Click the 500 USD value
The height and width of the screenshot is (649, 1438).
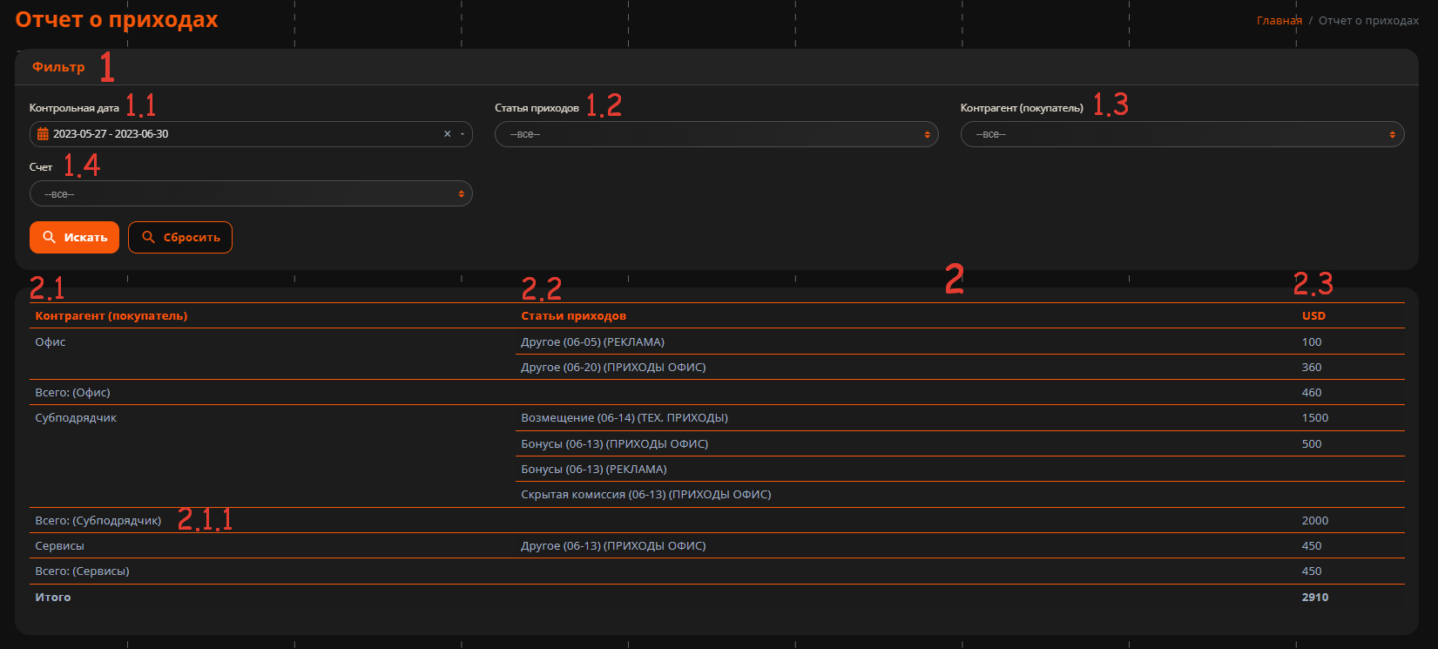(1312, 443)
